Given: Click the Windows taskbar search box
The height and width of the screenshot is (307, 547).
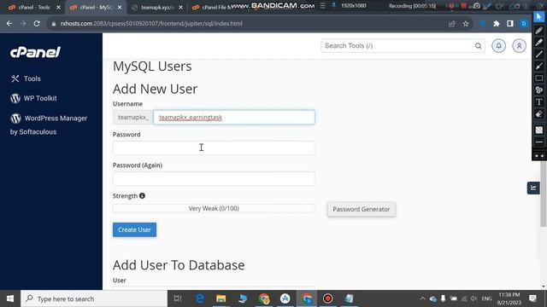Looking at the screenshot, I should pos(94,298).
